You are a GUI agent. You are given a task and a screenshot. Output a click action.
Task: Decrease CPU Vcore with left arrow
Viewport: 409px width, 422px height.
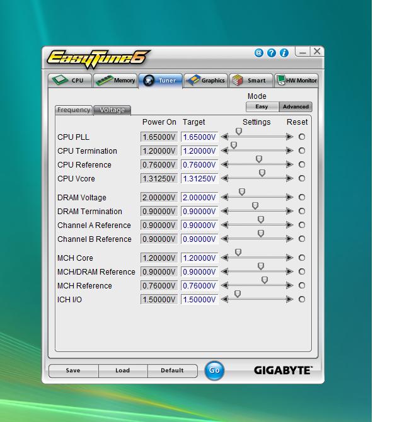224,178
